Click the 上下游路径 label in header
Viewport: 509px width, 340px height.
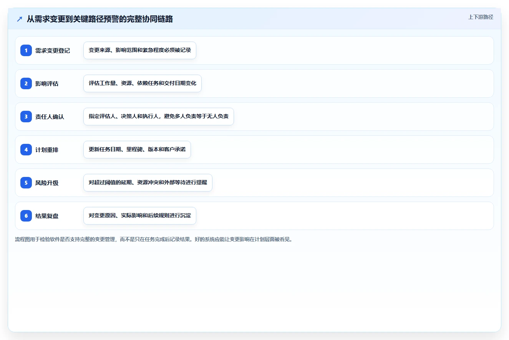[x=481, y=17]
